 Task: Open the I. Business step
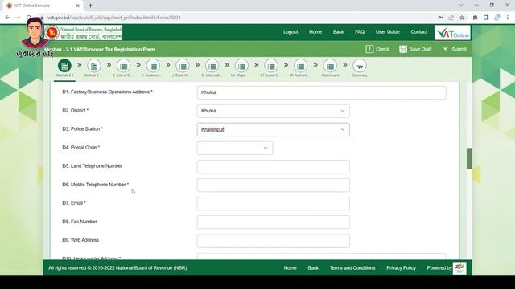pyautogui.click(x=153, y=66)
